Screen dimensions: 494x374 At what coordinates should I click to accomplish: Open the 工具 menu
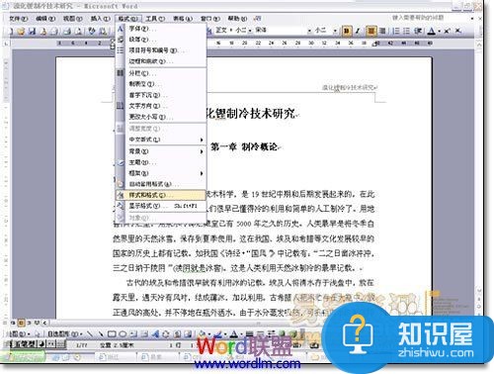pos(155,19)
